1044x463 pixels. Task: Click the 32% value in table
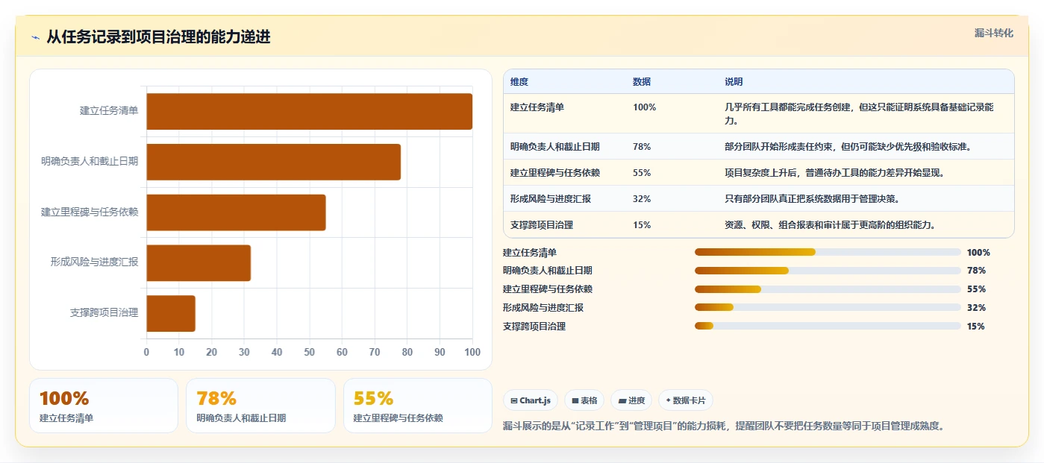(x=642, y=199)
